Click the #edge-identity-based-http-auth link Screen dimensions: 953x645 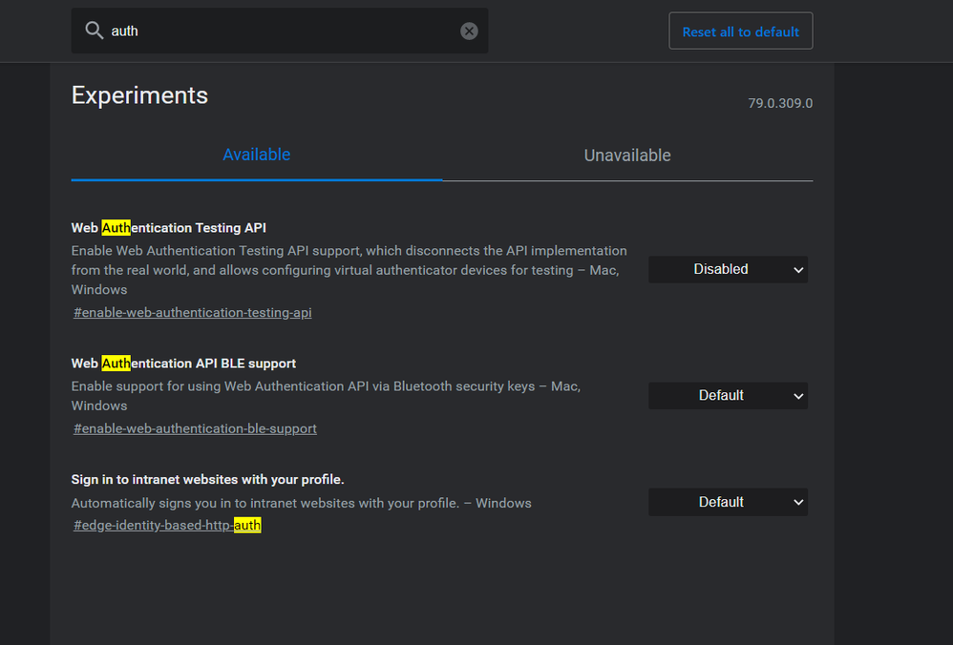167,525
